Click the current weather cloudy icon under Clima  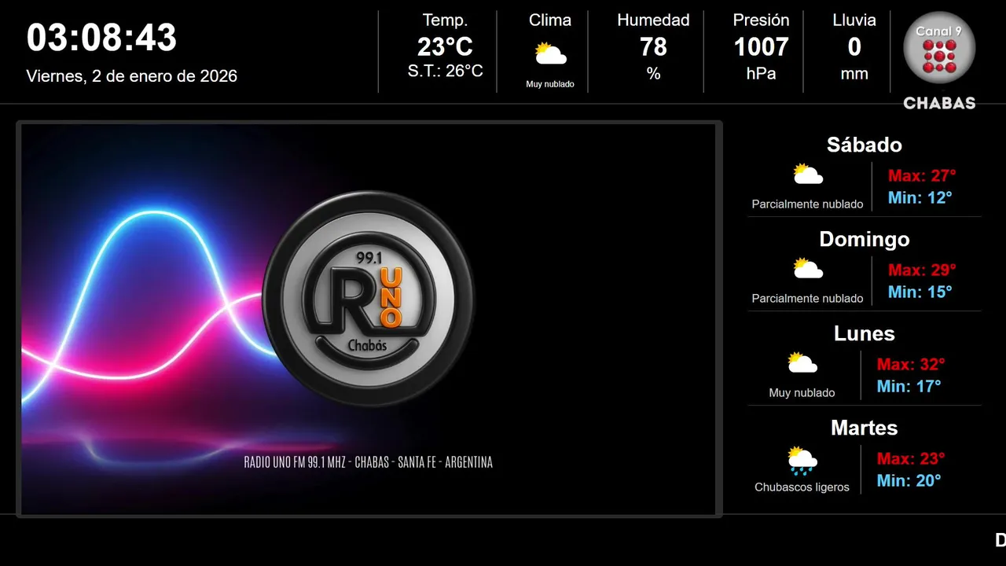pos(550,54)
